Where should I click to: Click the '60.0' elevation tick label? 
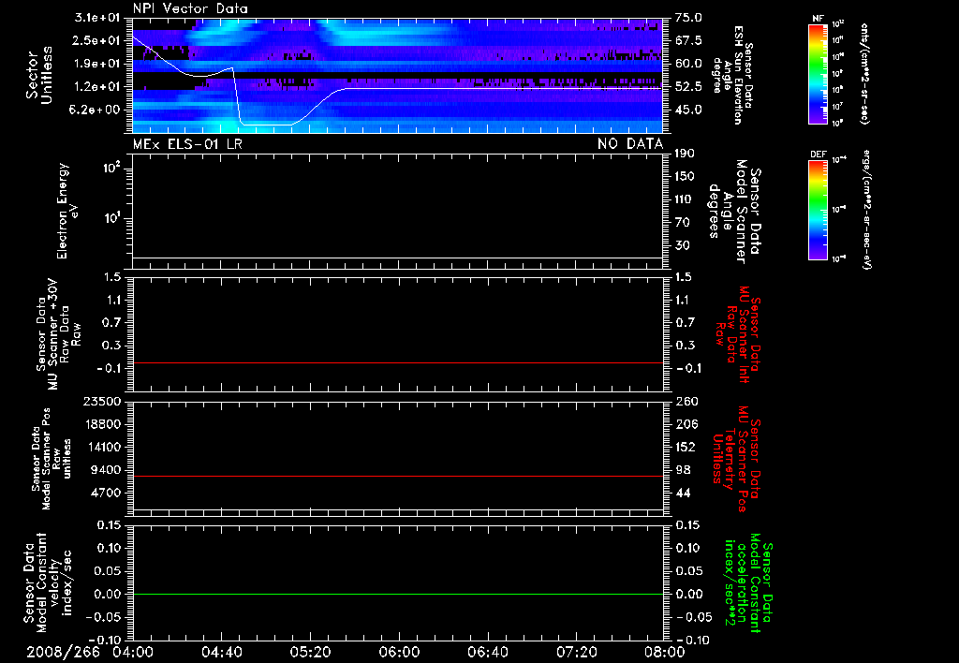tap(688, 64)
